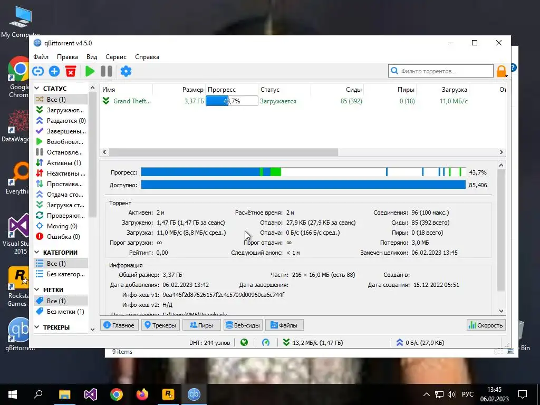This screenshot has width=540, height=405.
Task: Switch to the Главное tab
Action: (119, 325)
